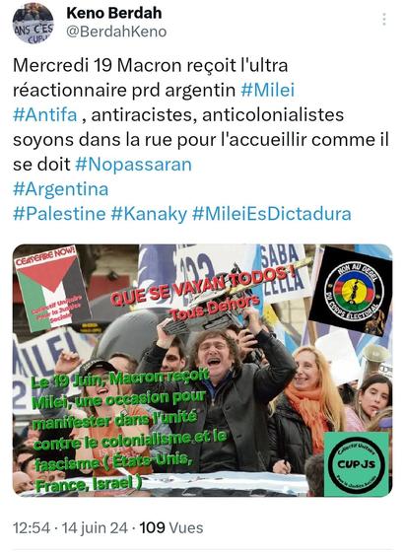Viewport: 405px width, 553px height.
Task: Click the green Le 19 Juin text overlay
Action: [x=129, y=431]
